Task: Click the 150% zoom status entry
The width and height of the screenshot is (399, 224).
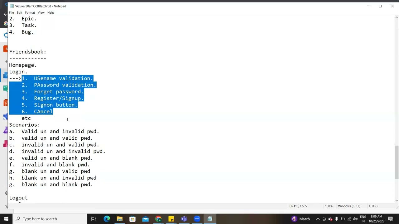Action: (329, 206)
